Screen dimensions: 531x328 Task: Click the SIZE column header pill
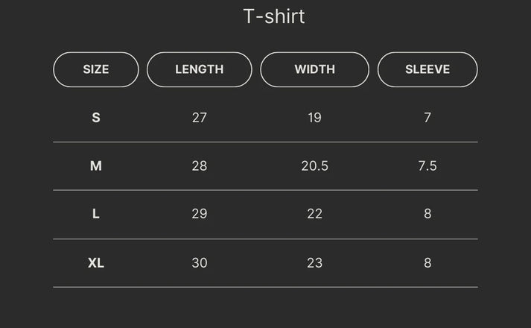pyautogui.click(x=96, y=69)
